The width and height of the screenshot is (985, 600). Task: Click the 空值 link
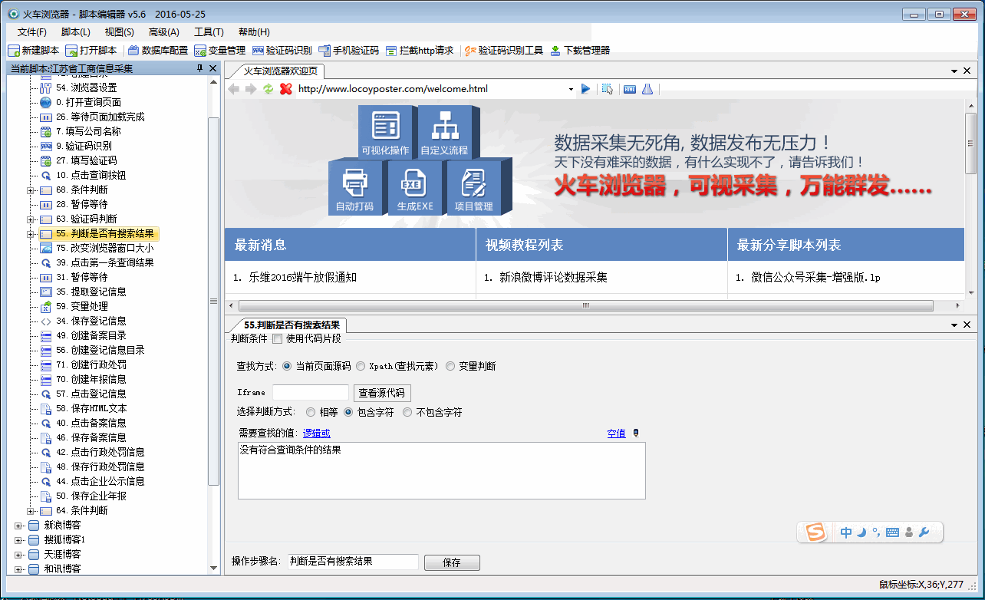(616, 434)
